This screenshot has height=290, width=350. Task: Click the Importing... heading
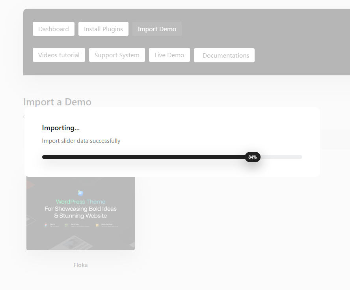click(x=61, y=128)
